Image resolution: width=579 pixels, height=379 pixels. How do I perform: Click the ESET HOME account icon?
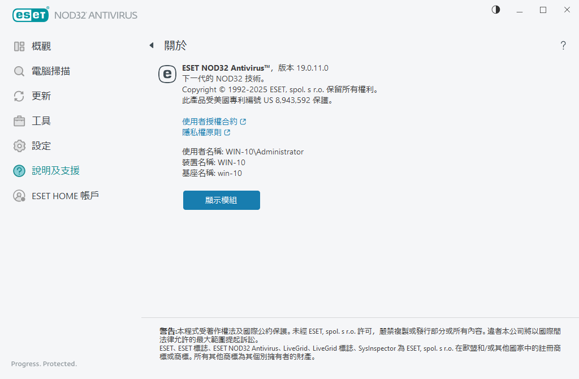[19, 196]
